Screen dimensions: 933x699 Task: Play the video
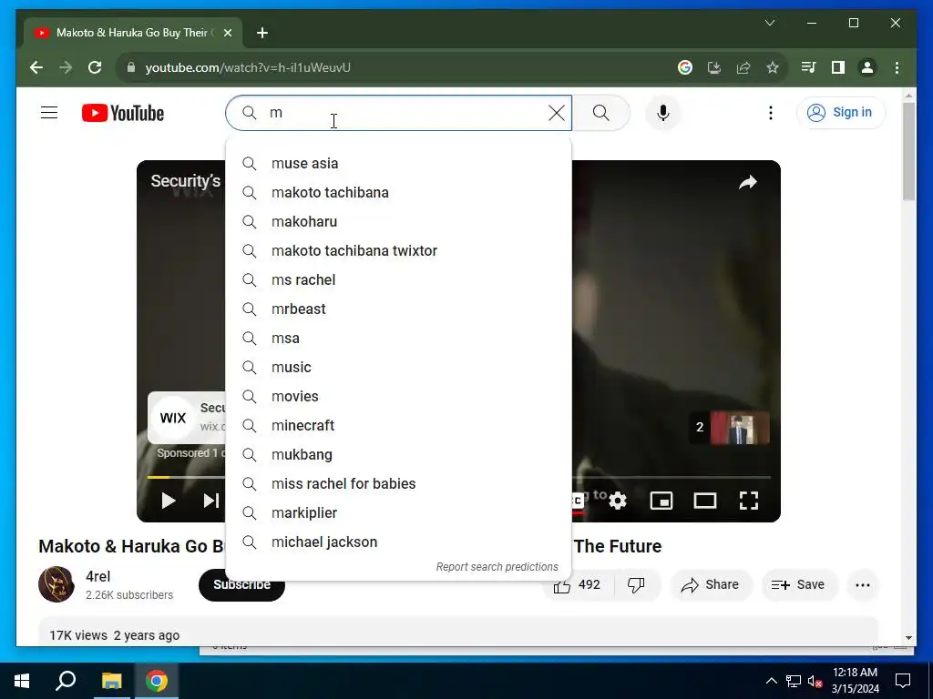(169, 501)
